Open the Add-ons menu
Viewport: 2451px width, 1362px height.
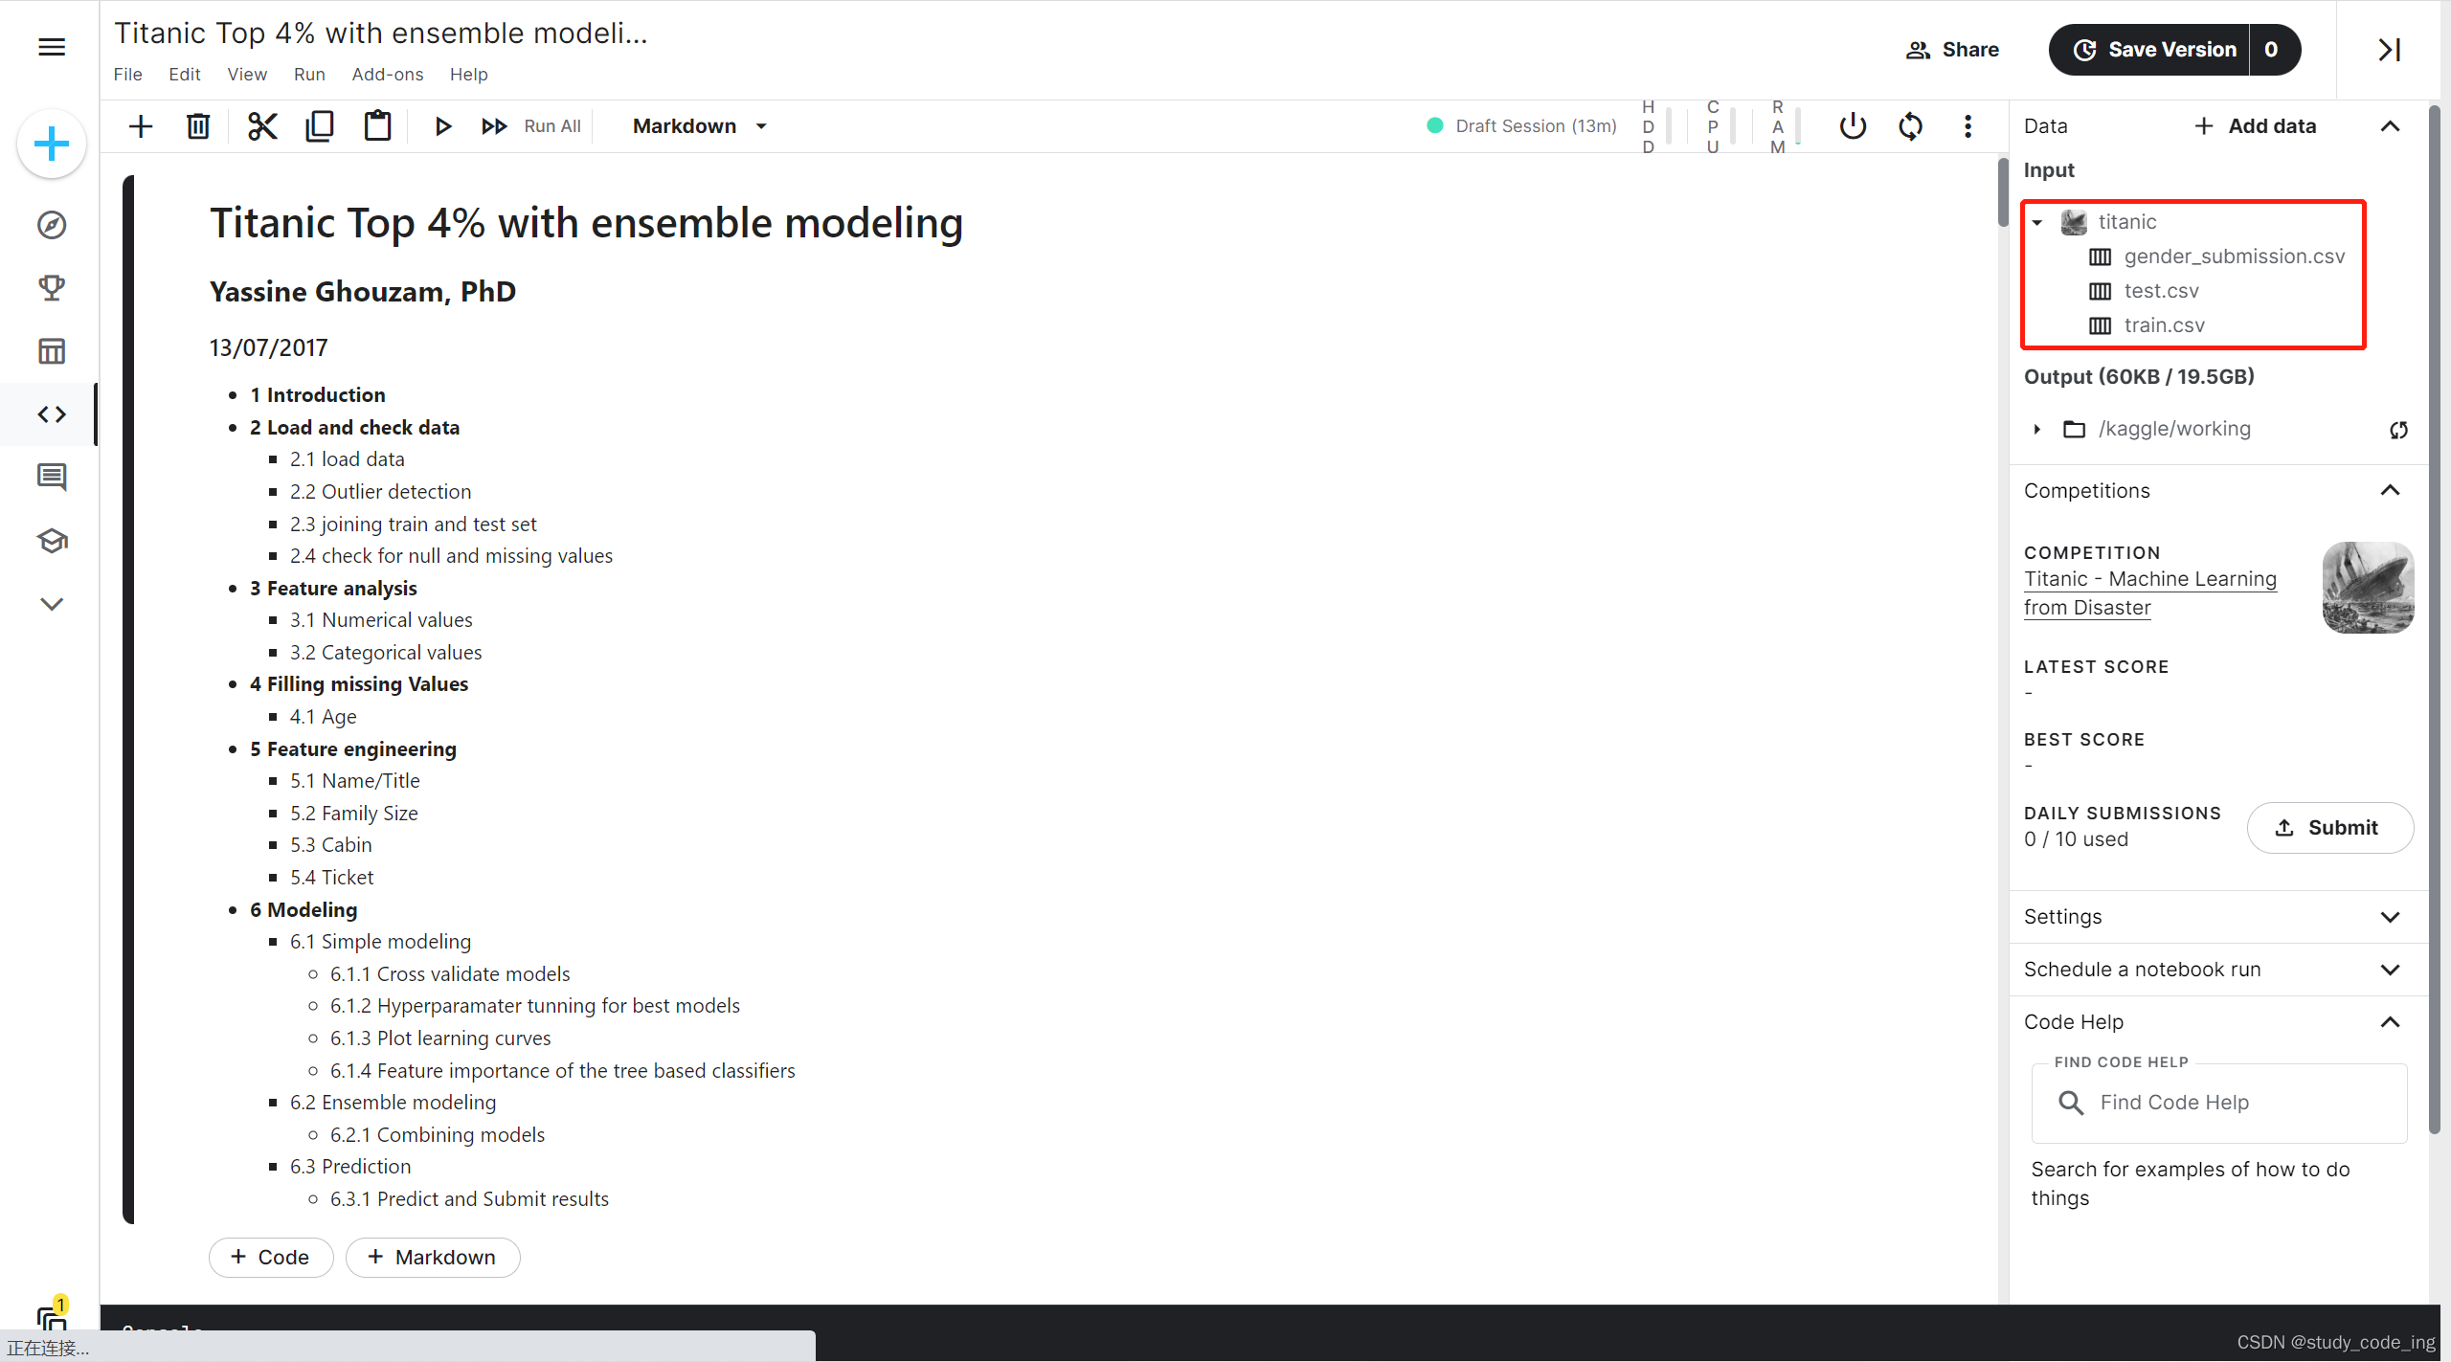coord(387,74)
